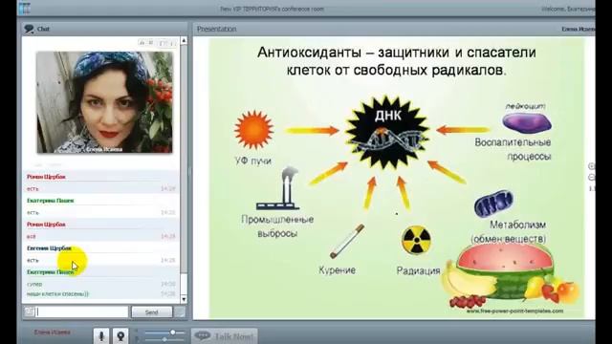Toggle the microphone button
612x344 pixels.
pos(101,335)
